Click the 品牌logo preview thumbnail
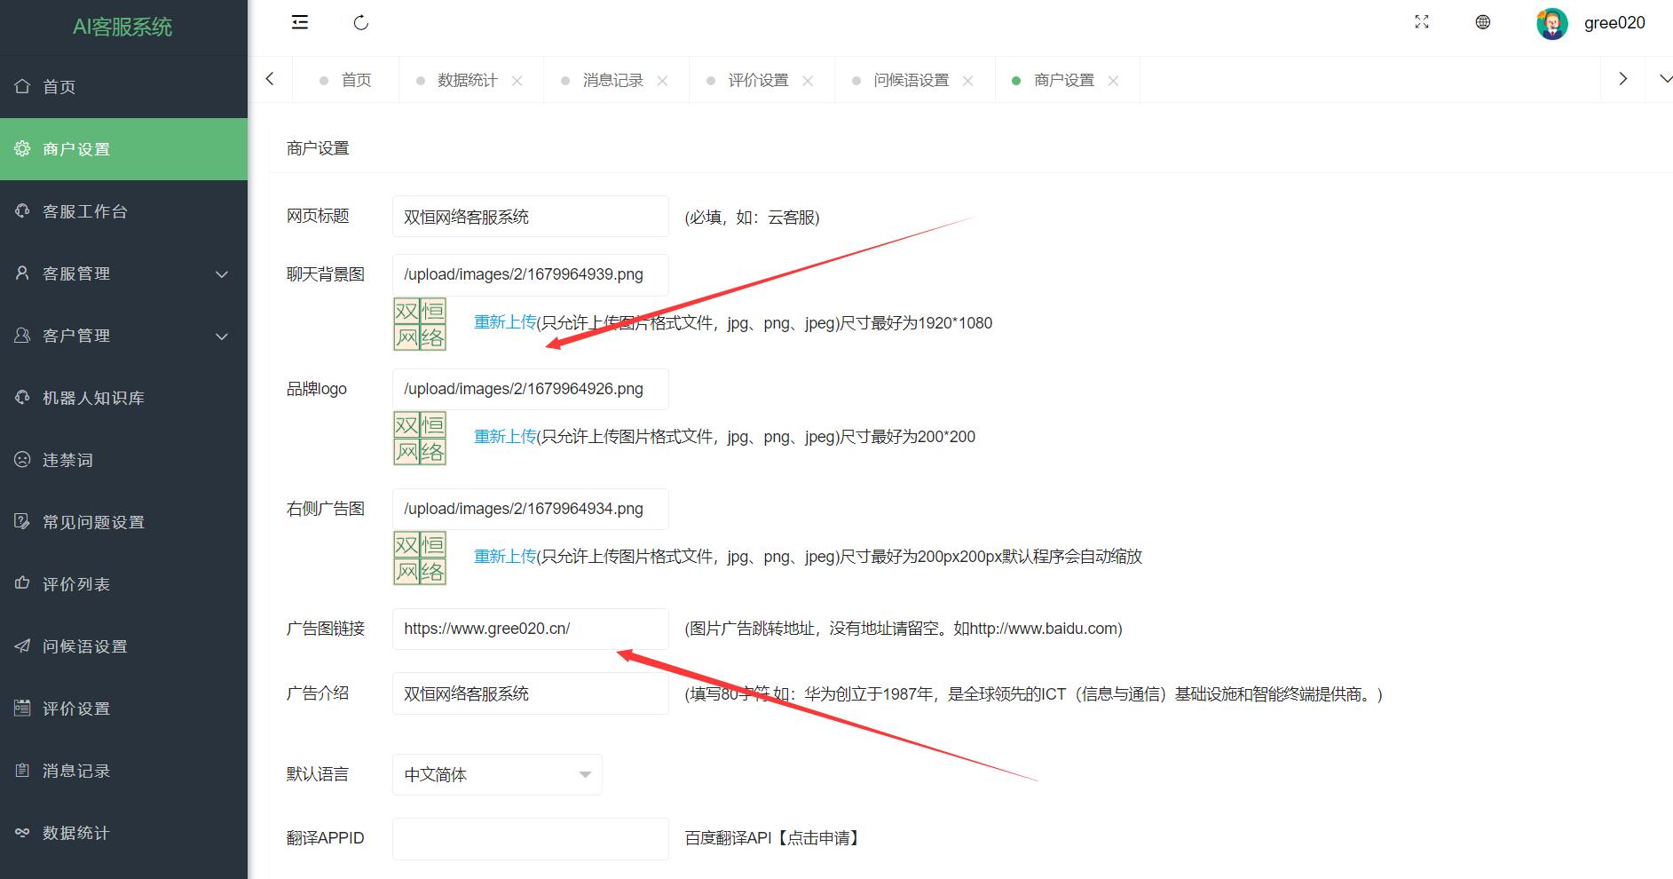Image resolution: width=1673 pixels, height=879 pixels. 420,439
